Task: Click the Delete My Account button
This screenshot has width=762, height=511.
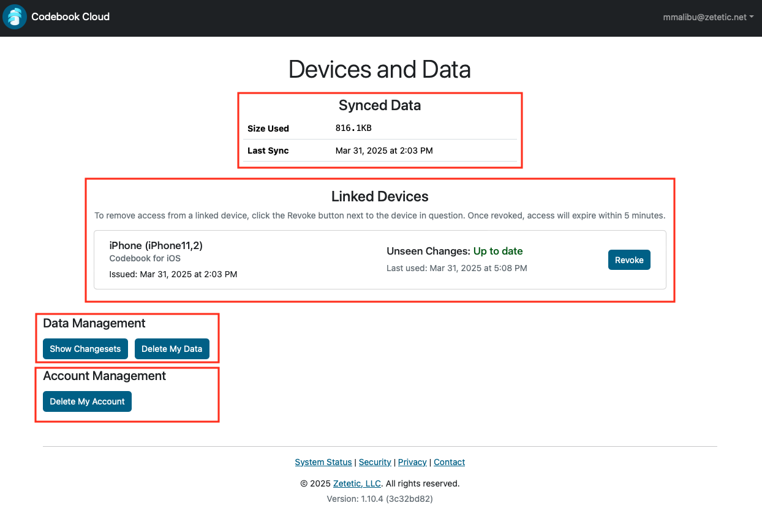Action: click(x=87, y=401)
